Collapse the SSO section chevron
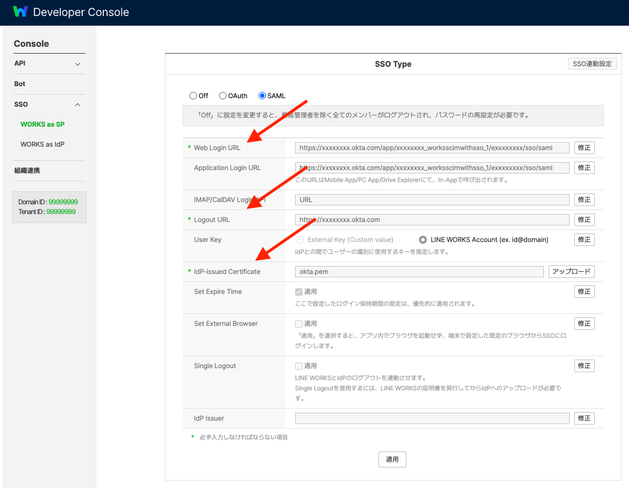The image size is (629, 488). tap(78, 104)
